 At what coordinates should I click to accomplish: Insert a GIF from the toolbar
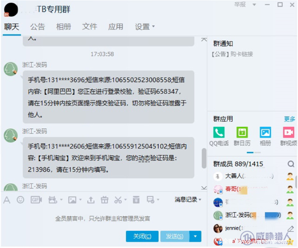click(x=35, y=199)
